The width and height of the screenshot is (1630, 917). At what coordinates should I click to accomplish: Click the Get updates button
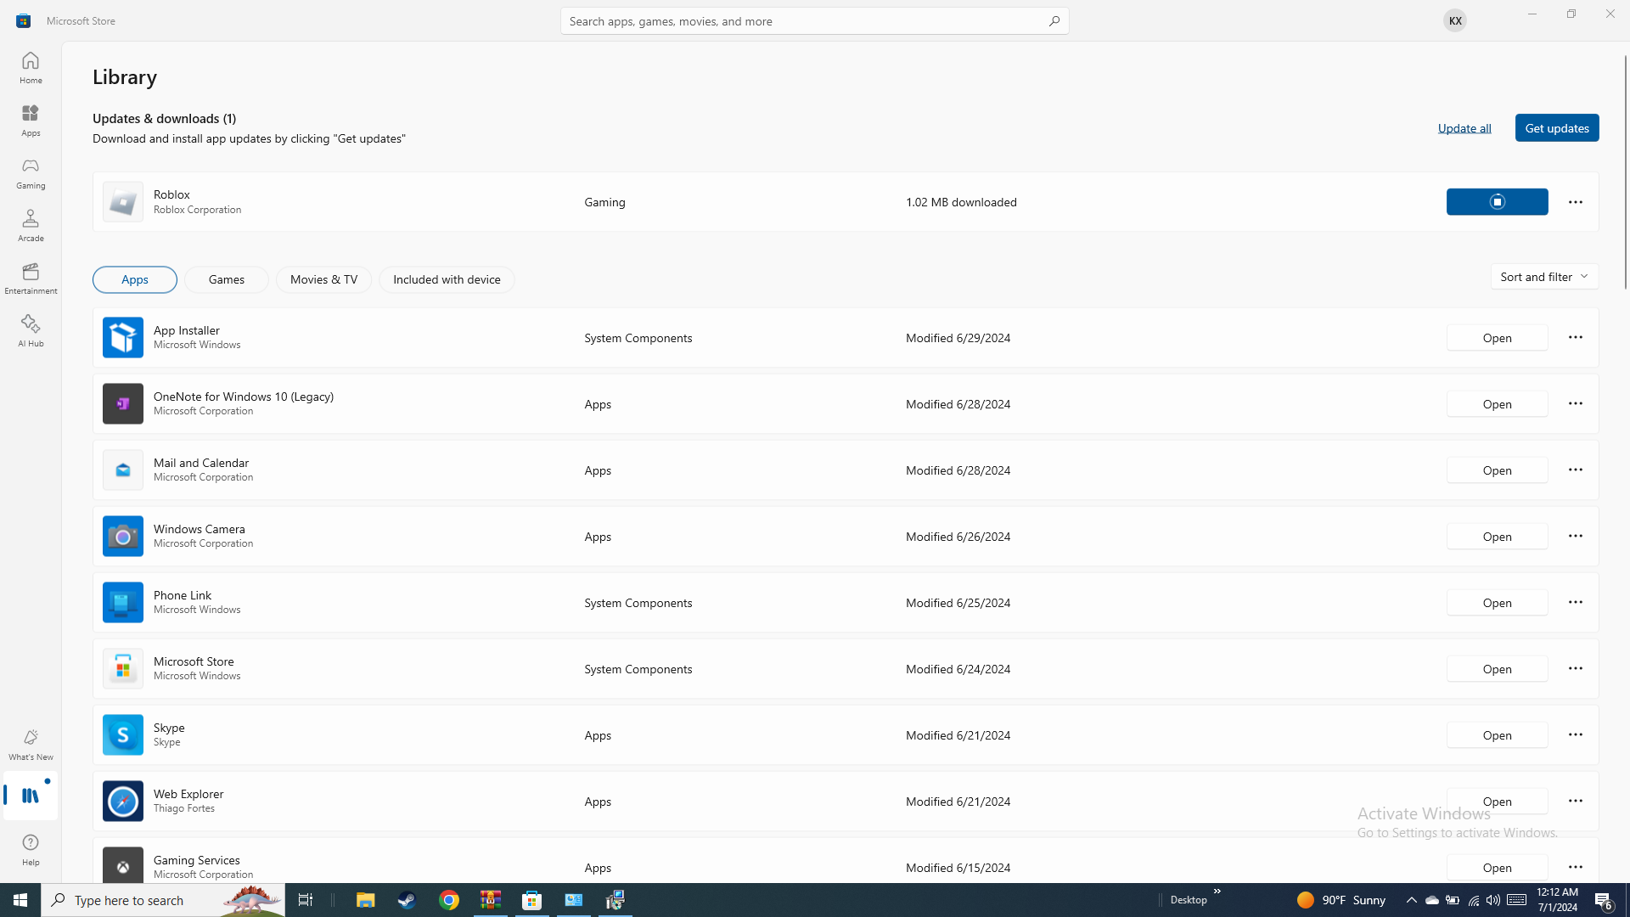(1557, 127)
